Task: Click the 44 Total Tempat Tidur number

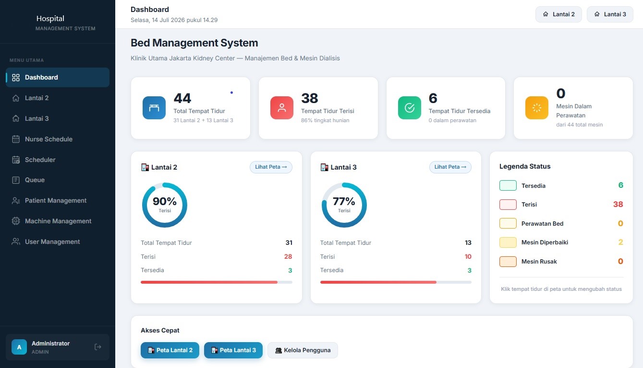Action: [182, 98]
